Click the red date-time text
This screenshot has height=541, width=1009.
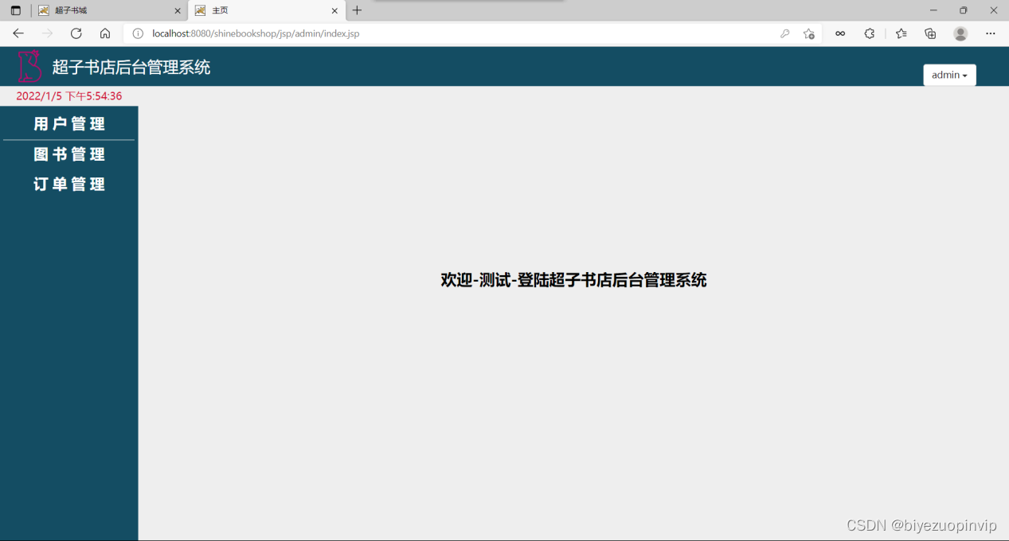click(69, 95)
